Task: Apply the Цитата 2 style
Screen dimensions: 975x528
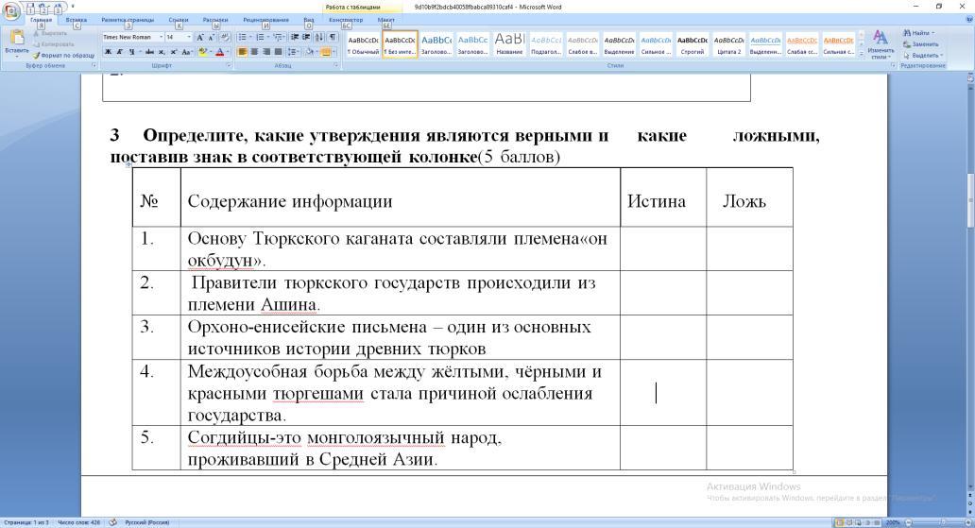Action: [x=728, y=44]
